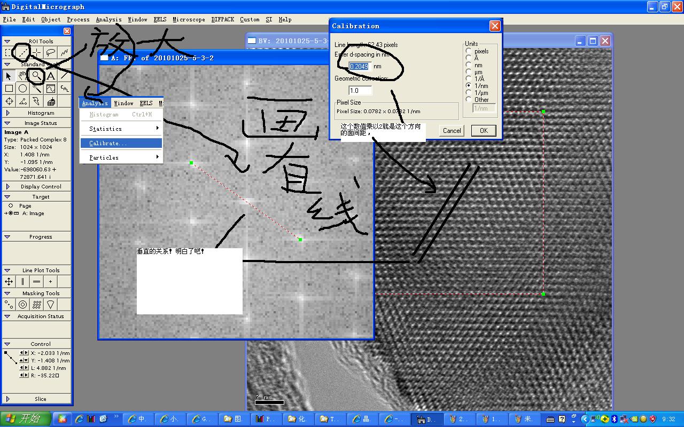Screen dimensions: 684x427
Task: Select the arrow pointer tool
Action: (x=9, y=76)
